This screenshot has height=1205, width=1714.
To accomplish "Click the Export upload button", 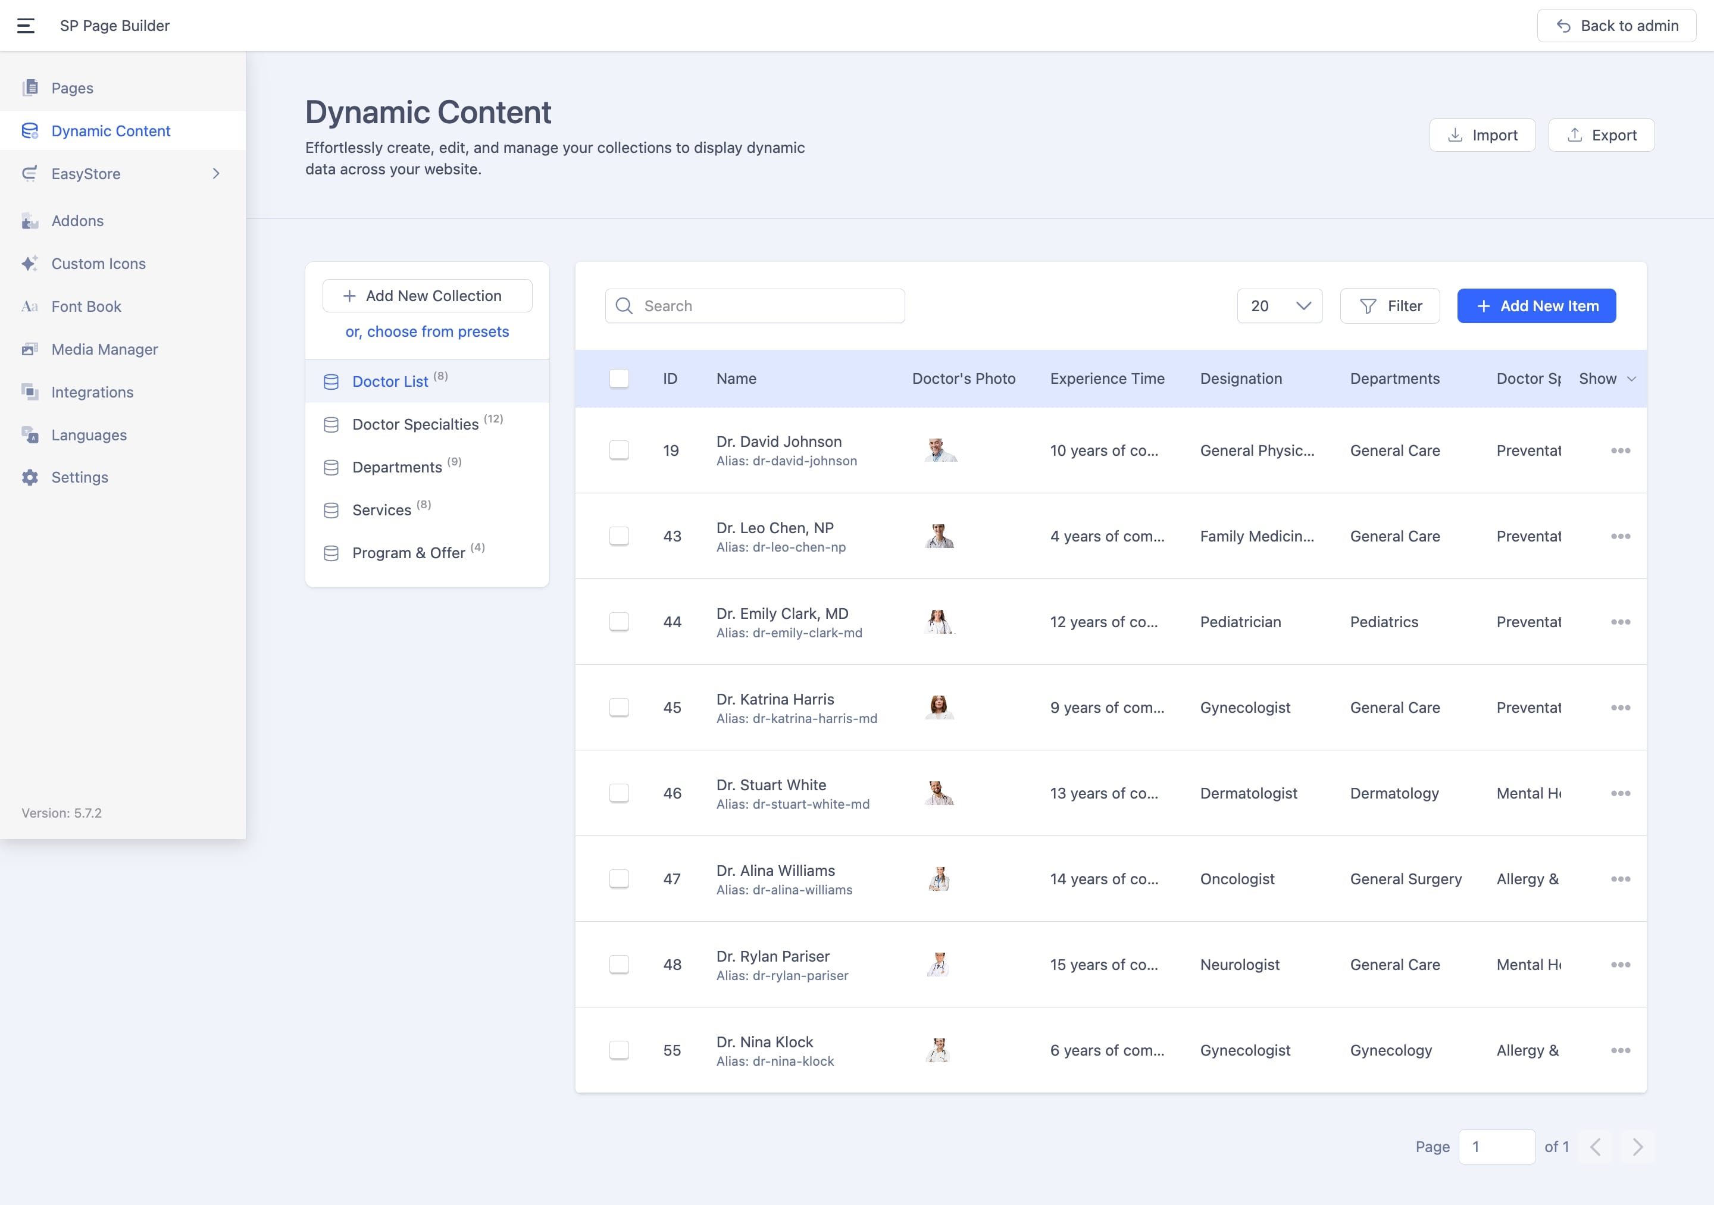I will (1600, 135).
